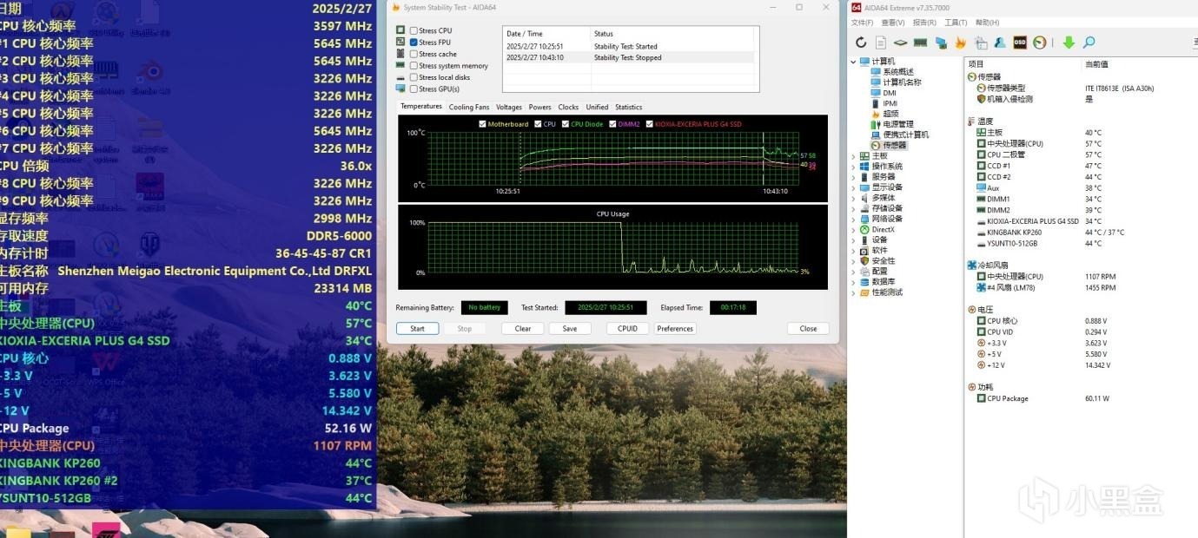The width and height of the screenshot is (1198, 538).
Task: Select the Stability Test: Stopped log row
Action: tap(631, 57)
